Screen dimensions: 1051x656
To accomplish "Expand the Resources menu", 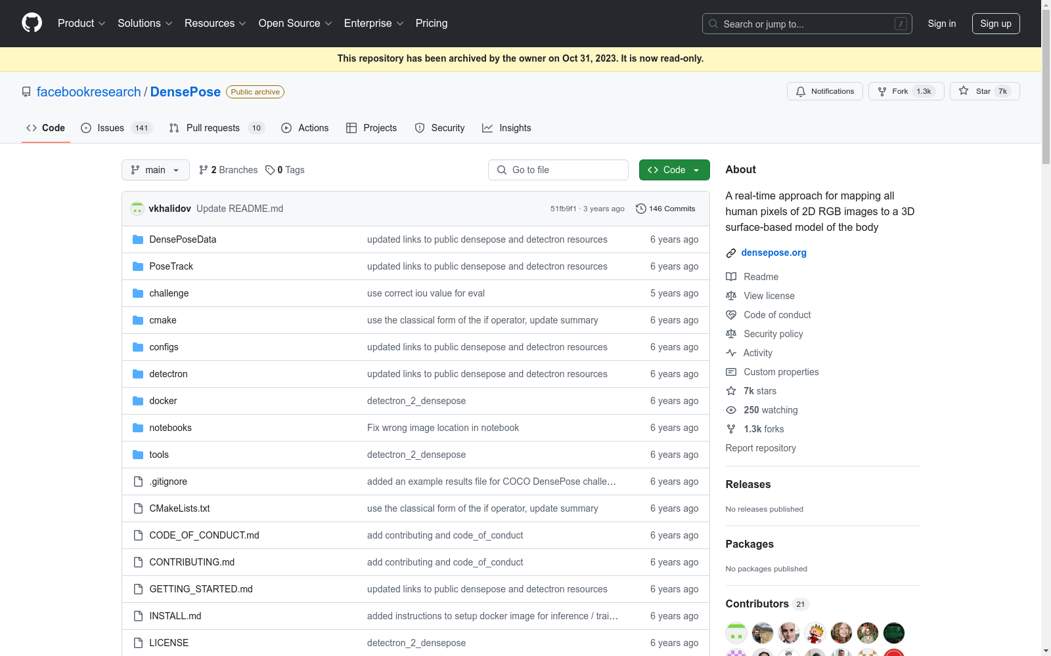I will tap(215, 24).
